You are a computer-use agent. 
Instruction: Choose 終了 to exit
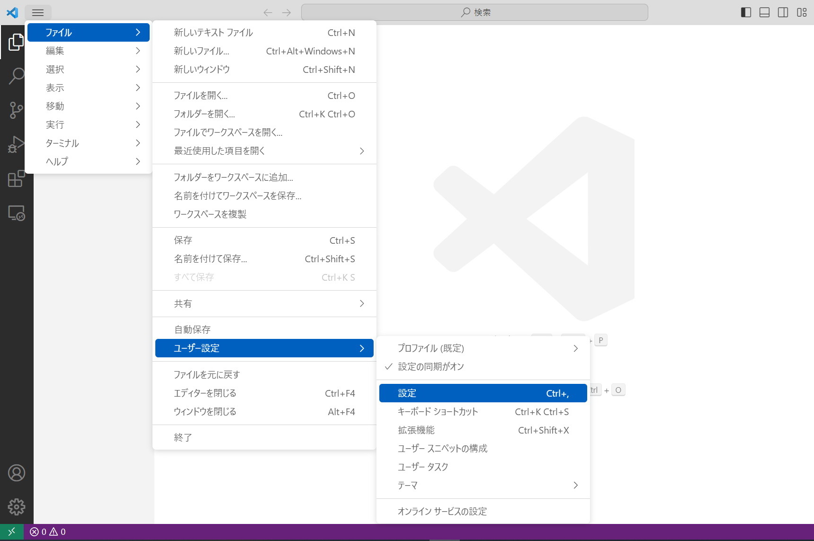[x=264, y=438]
